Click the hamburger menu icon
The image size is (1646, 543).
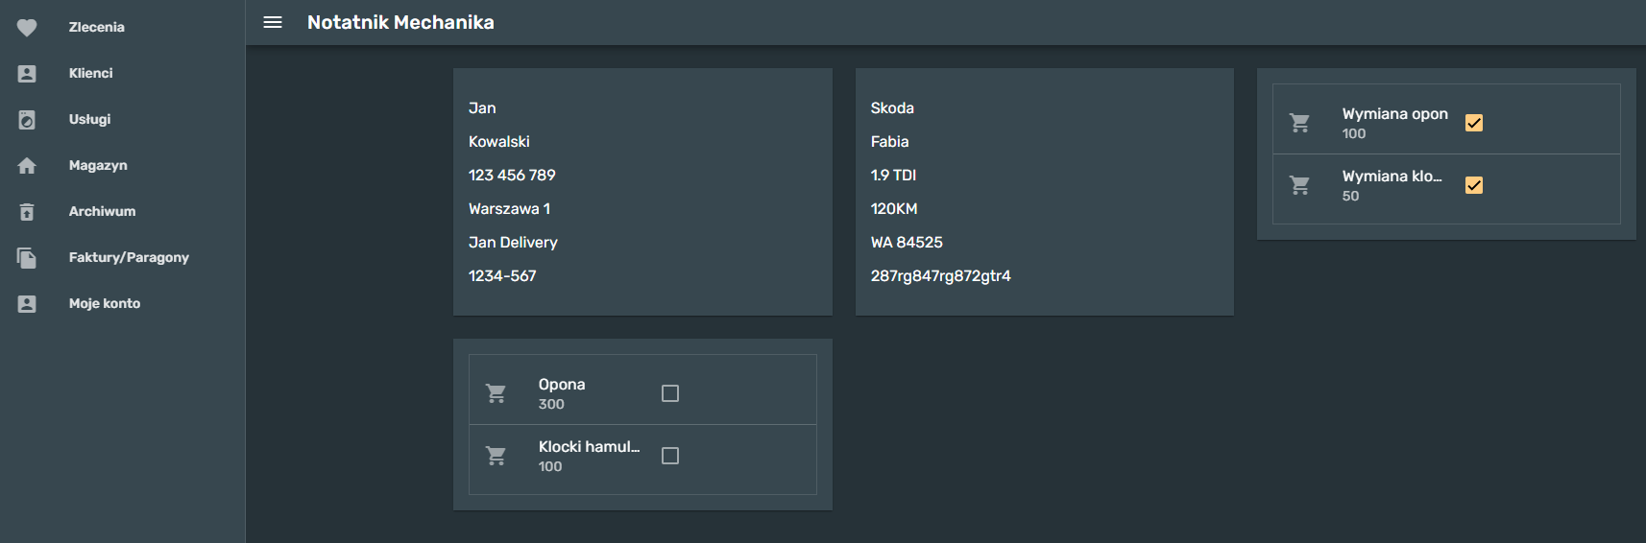[x=273, y=22]
